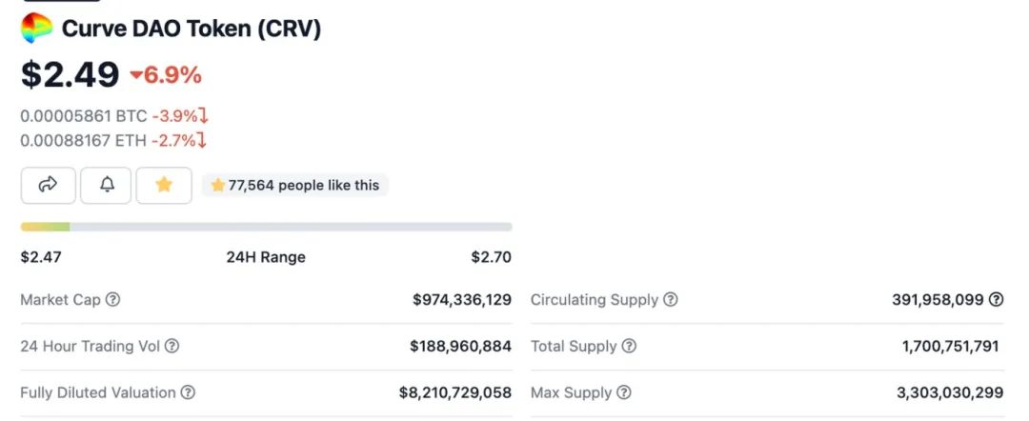Show 24 Hour Trading Vol info icon
Viewport: 1029px width, 421px height.
pyautogui.click(x=171, y=347)
